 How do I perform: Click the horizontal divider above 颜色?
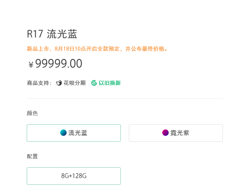click(x=124, y=98)
